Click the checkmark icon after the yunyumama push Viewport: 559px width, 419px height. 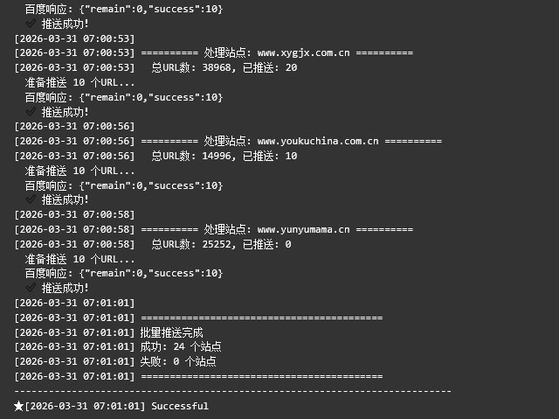point(31,288)
